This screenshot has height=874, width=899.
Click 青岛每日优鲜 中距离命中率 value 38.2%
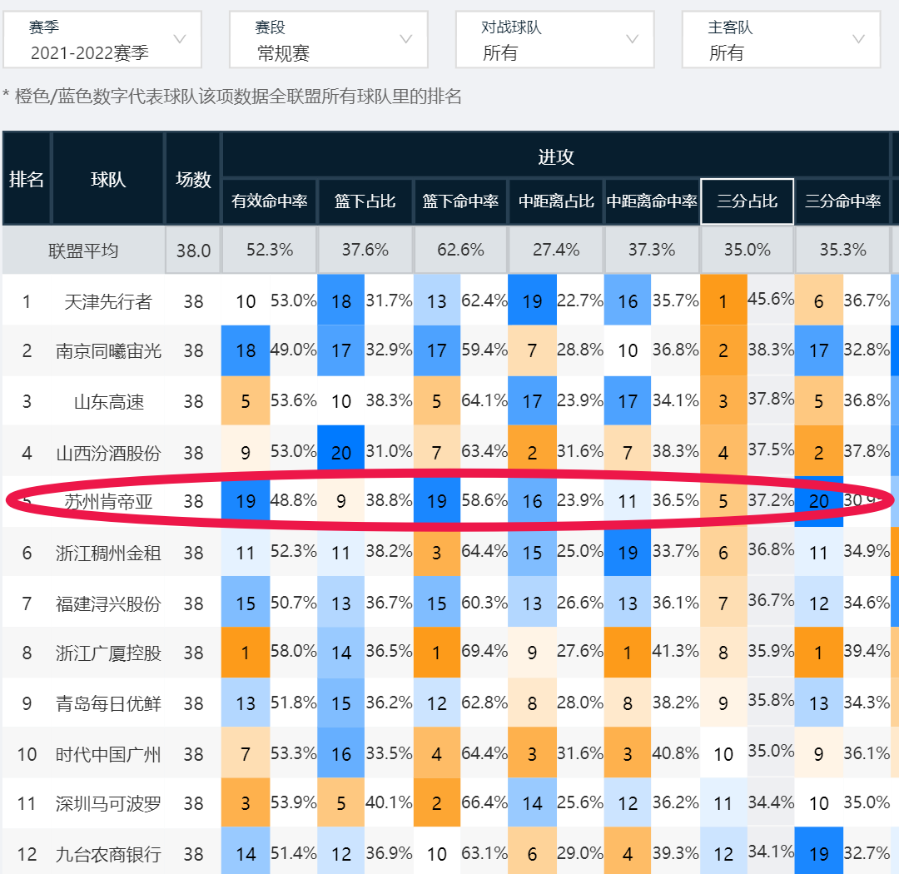675,702
